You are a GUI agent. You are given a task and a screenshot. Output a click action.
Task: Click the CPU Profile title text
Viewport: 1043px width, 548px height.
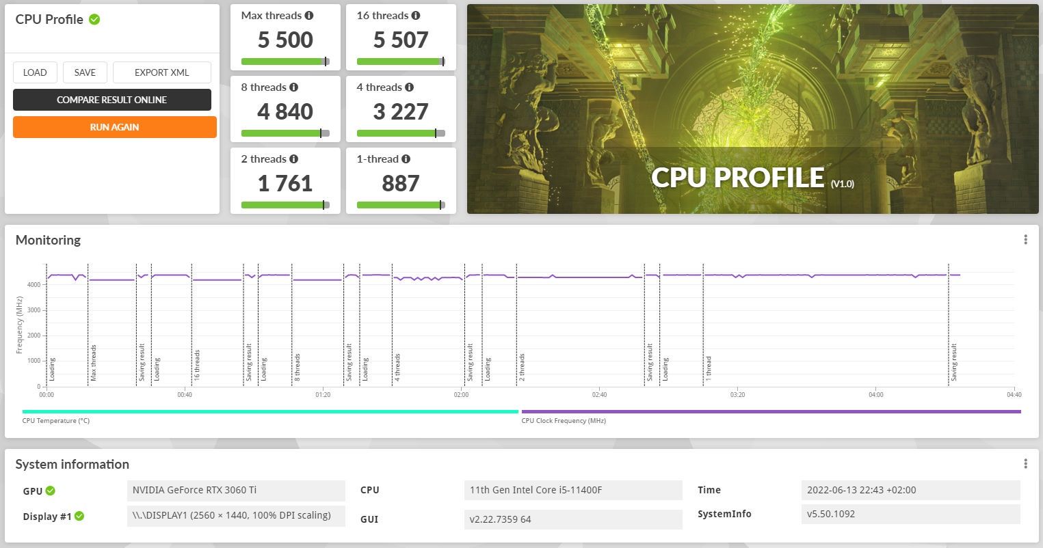click(49, 19)
